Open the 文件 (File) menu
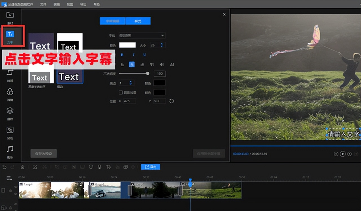This screenshot has width=361, height=211. (43, 4)
